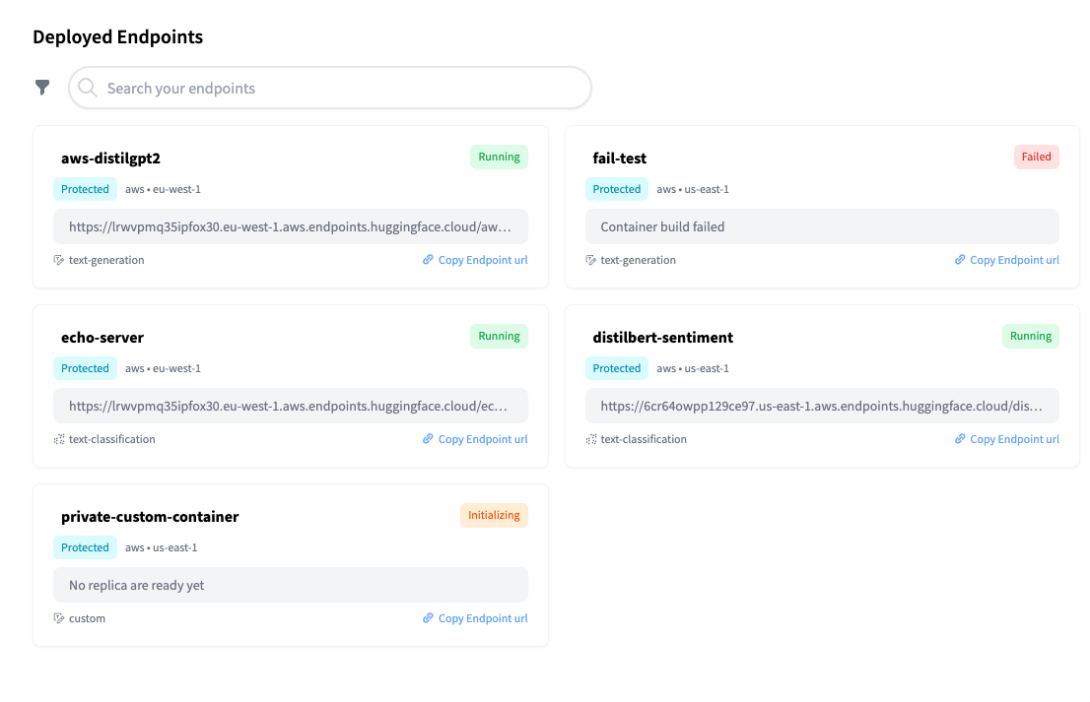Click the Initializing badge on private-custom-container
Image resolution: width=1090 pixels, height=702 pixels.
(494, 514)
